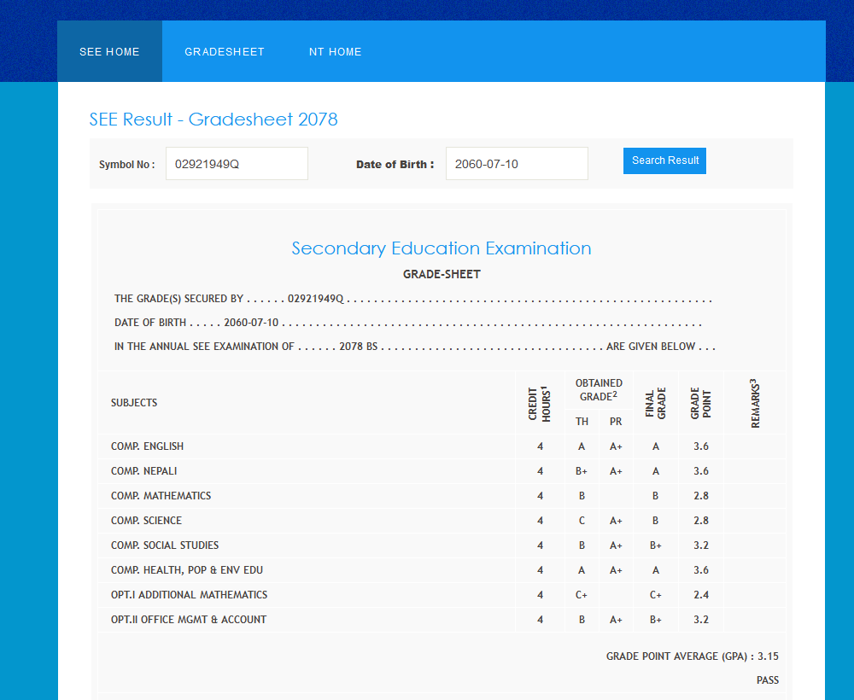This screenshot has height=700, width=854.
Task: Focus the Symbol No input field
Action: (x=237, y=164)
